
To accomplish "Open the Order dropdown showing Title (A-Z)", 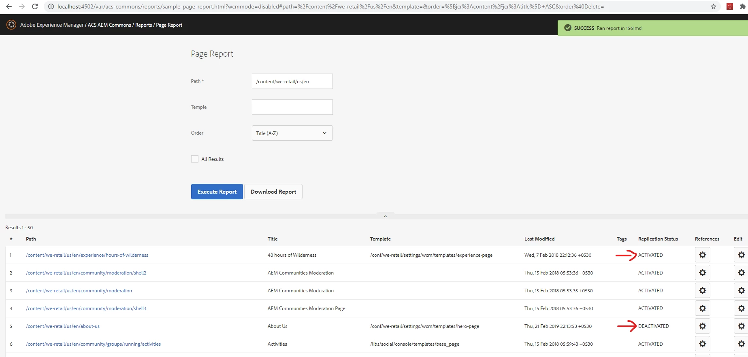I will point(292,133).
